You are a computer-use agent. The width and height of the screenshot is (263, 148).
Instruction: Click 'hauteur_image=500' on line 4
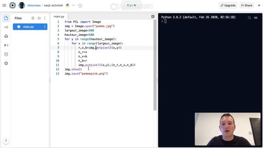click(x=79, y=35)
